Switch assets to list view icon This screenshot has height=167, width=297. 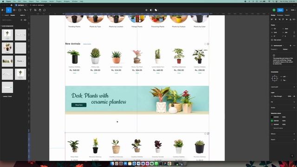click(21, 20)
